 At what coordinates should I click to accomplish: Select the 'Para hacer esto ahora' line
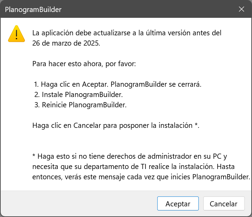pos(85,64)
